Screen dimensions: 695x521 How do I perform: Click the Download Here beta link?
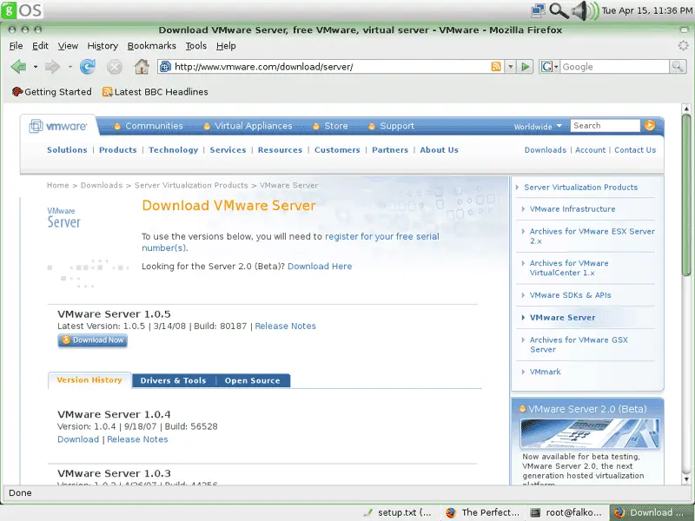(320, 267)
